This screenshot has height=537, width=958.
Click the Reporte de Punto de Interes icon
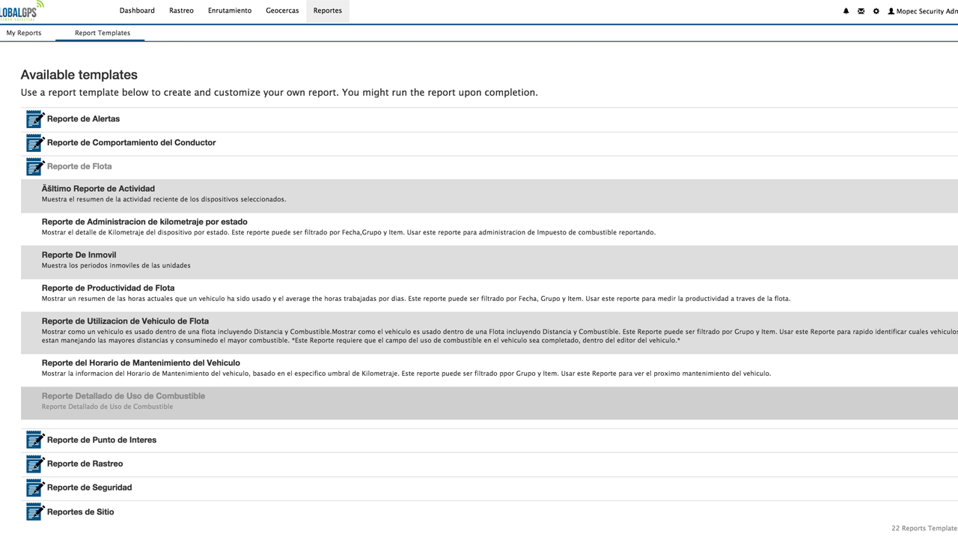pyautogui.click(x=35, y=440)
